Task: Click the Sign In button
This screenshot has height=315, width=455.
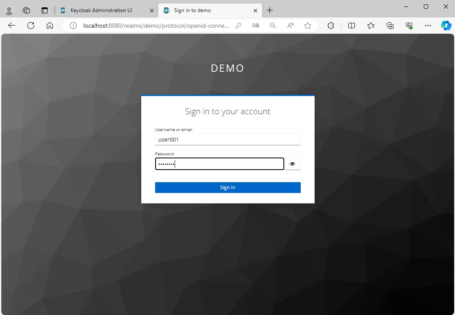Action: point(227,187)
